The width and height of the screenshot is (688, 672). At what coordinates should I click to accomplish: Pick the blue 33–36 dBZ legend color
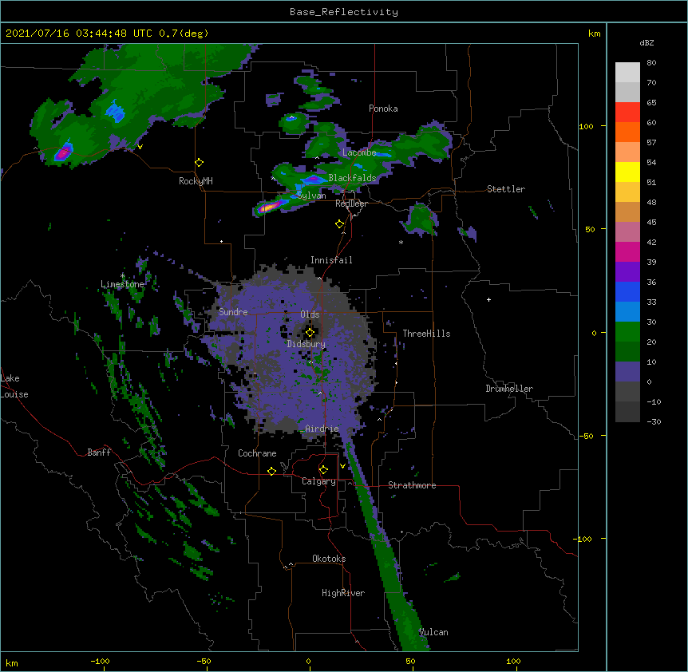(627, 291)
